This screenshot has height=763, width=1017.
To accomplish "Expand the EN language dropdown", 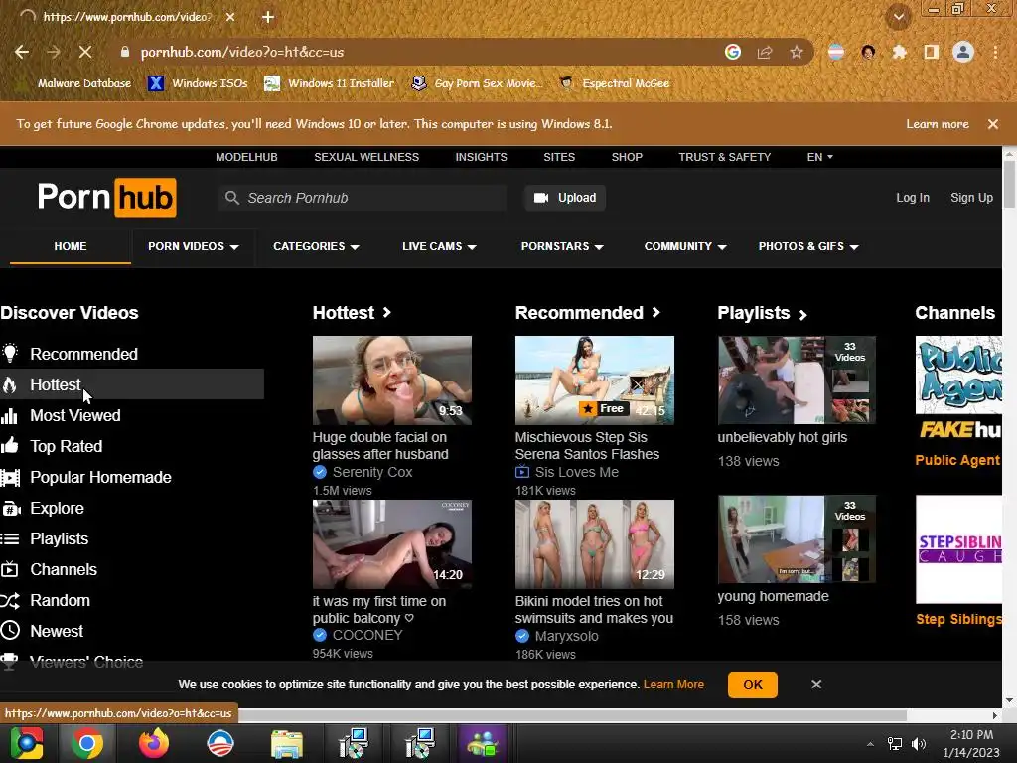I will coord(819,157).
